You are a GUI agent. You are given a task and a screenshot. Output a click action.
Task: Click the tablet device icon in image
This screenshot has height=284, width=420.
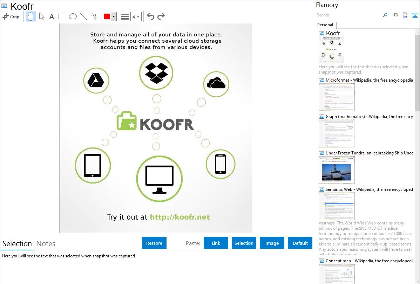click(93, 165)
